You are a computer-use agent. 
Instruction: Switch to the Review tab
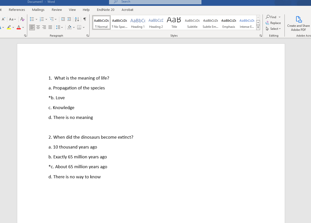tap(57, 10)
